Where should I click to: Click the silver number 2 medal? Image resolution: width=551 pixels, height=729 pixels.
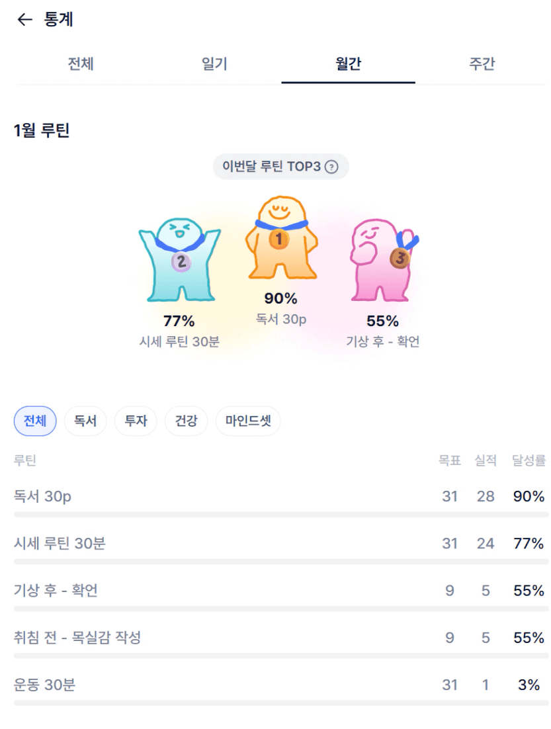click(181, 263)
